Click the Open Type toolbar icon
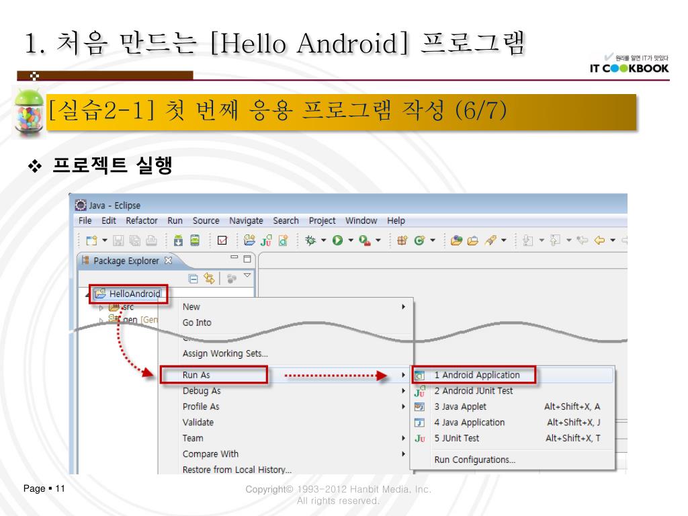688x516 pixels. pos(456,241)
